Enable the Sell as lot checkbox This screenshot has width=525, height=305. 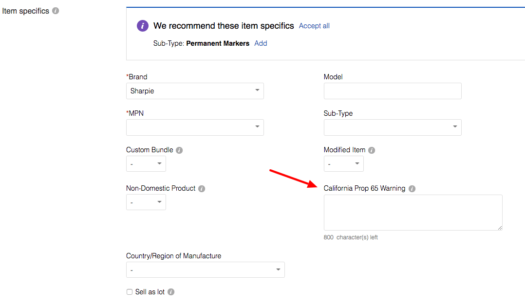[130, 291]
